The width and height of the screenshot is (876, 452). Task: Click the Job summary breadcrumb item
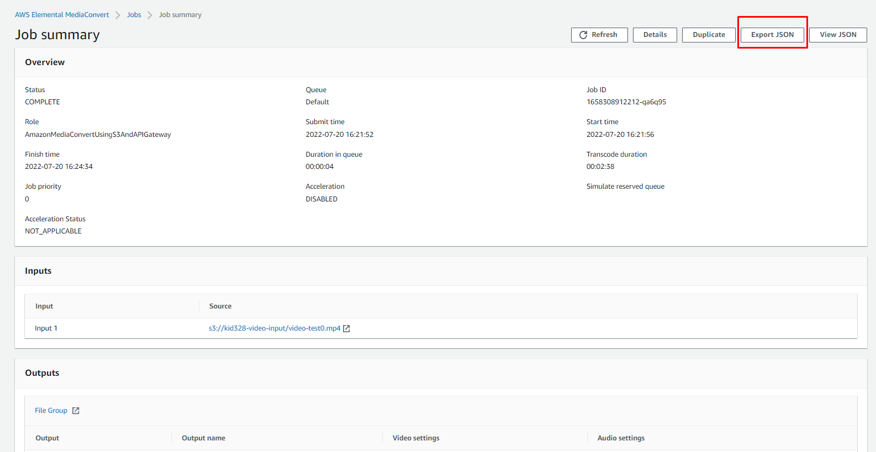(x=180, y=15)
